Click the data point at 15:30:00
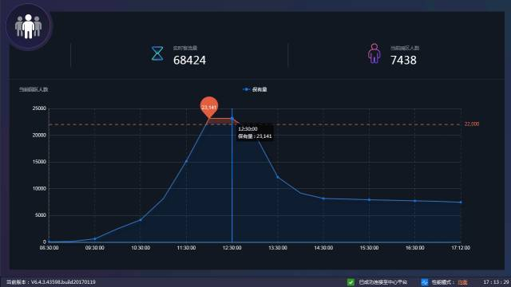This screenshot has height=287, width=511. click(x=369, y=200)
